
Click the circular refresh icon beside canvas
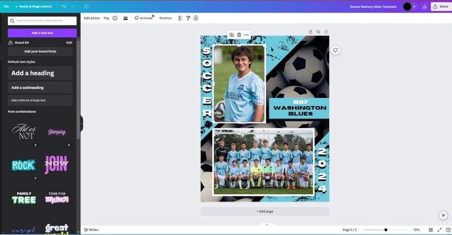[335, 51]
